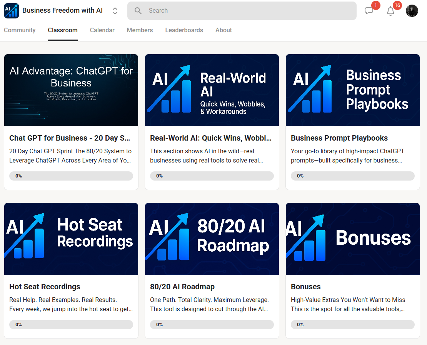Click 'This section shows AI in the wild' text

(x=207, y=156)
